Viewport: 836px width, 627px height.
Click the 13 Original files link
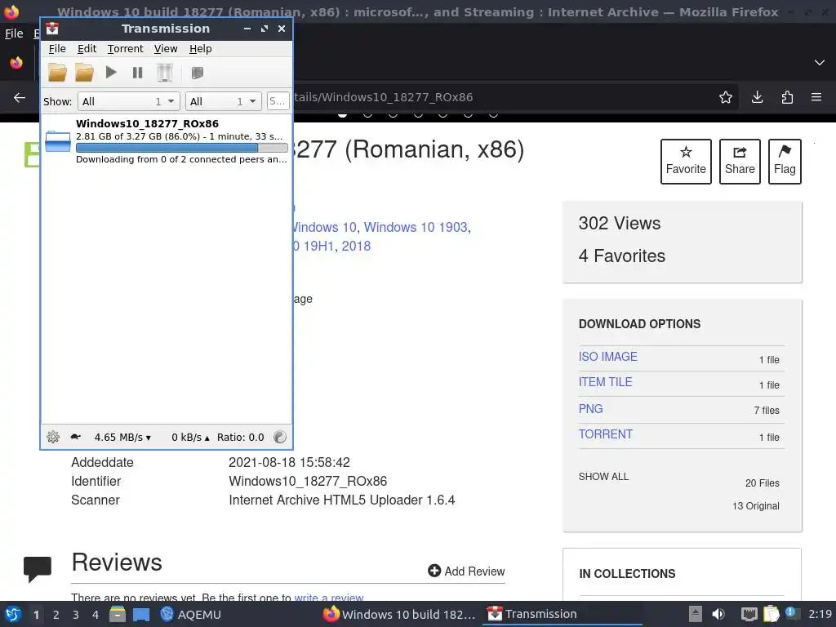[755, 506]
